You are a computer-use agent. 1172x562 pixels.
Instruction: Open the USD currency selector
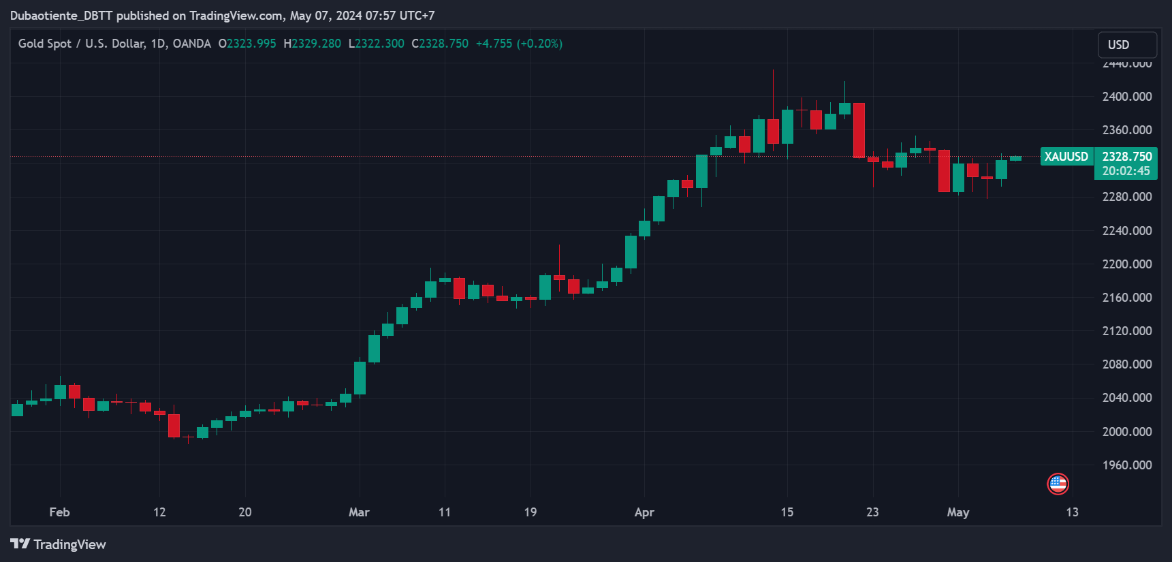[x=1127, y=45]
